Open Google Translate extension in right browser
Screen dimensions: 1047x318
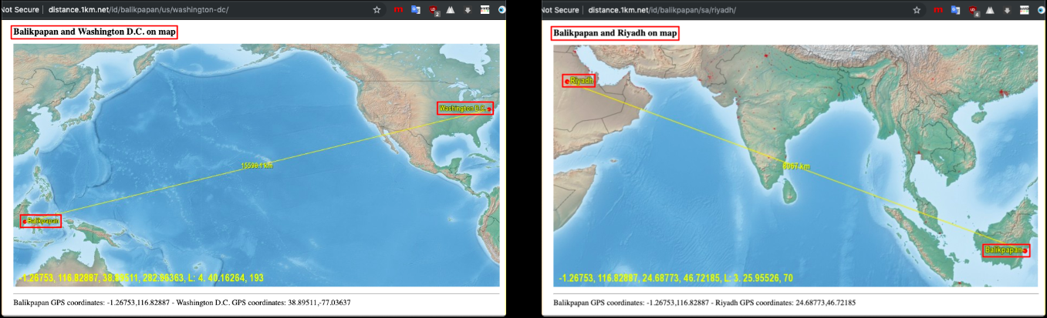[956, 10]
